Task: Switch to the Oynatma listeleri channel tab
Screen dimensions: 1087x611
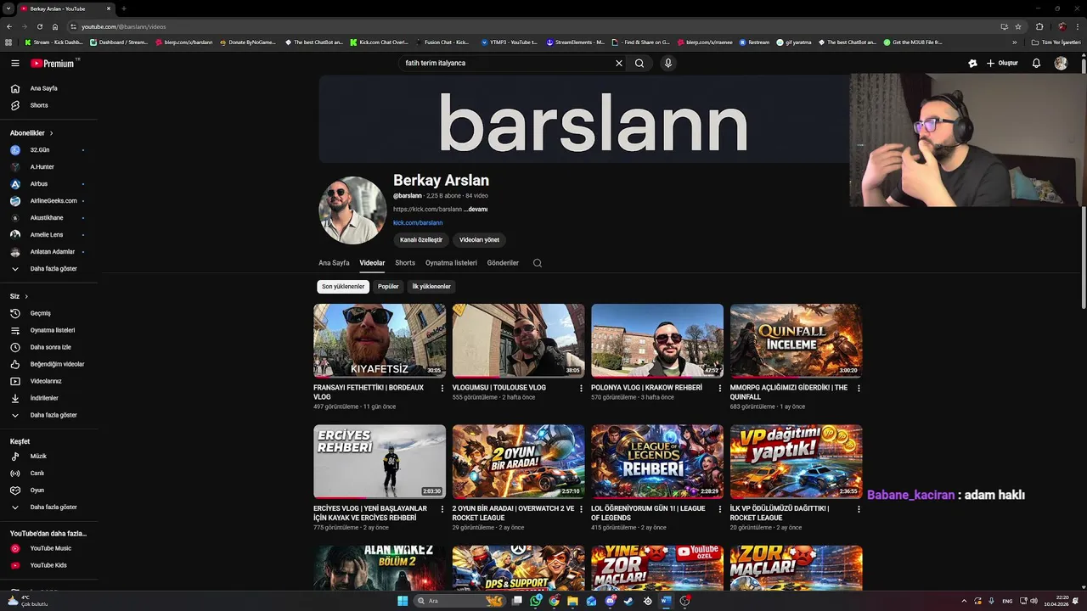Action: pyautogui.click(x=451, y=263)
